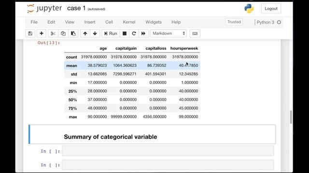Click the Jupyter logo
309x173 pixels.
tap(44, 9)
